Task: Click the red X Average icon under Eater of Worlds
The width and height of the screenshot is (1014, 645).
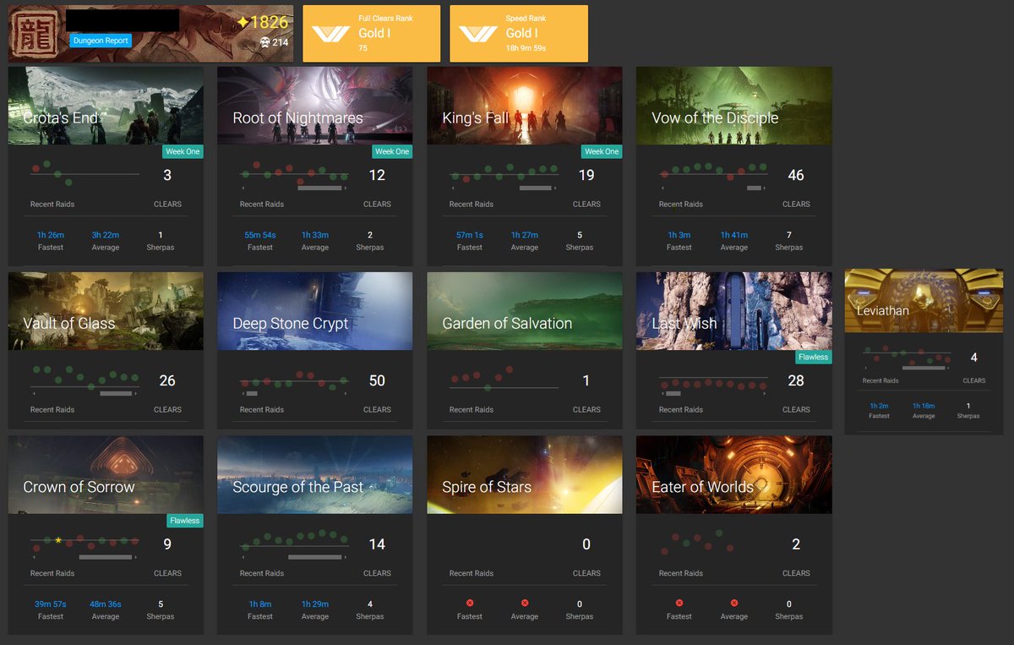Action: pos(734,603)
